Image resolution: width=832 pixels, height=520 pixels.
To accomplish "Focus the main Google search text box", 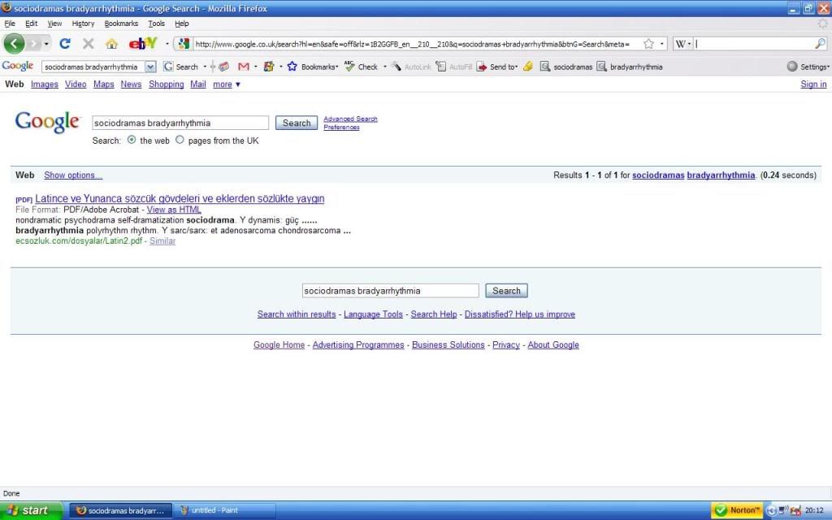I will click(x=180, y=123).
